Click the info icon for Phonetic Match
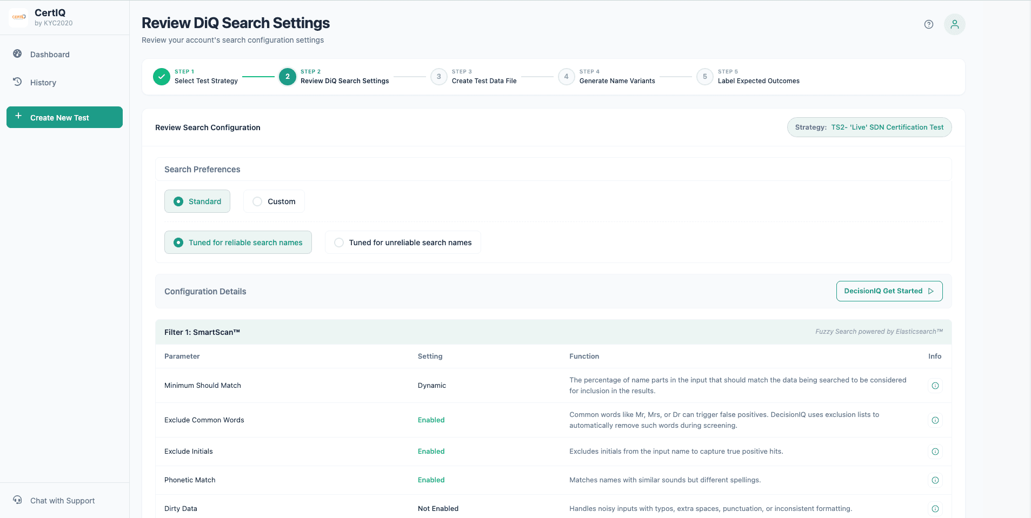The image size is (1031, 518). 935,480
